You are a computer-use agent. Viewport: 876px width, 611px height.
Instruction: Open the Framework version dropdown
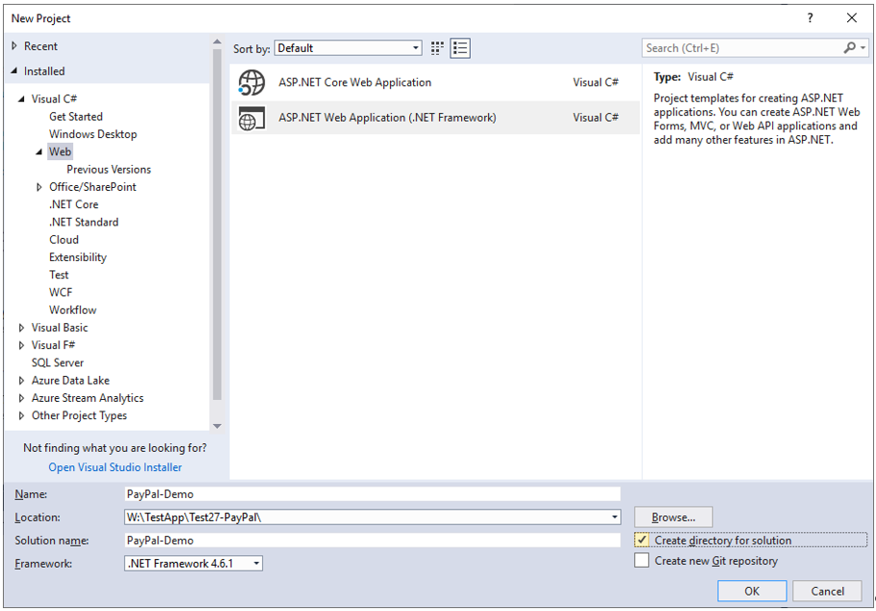(x=256, y=564)
